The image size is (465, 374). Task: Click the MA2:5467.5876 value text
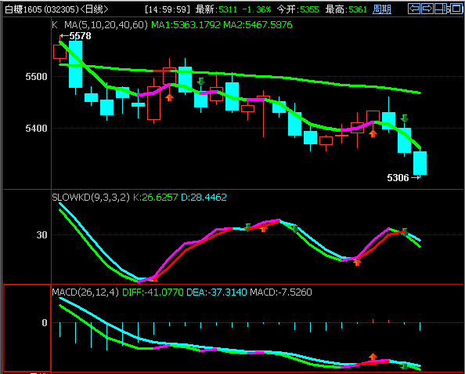point(258,25)
